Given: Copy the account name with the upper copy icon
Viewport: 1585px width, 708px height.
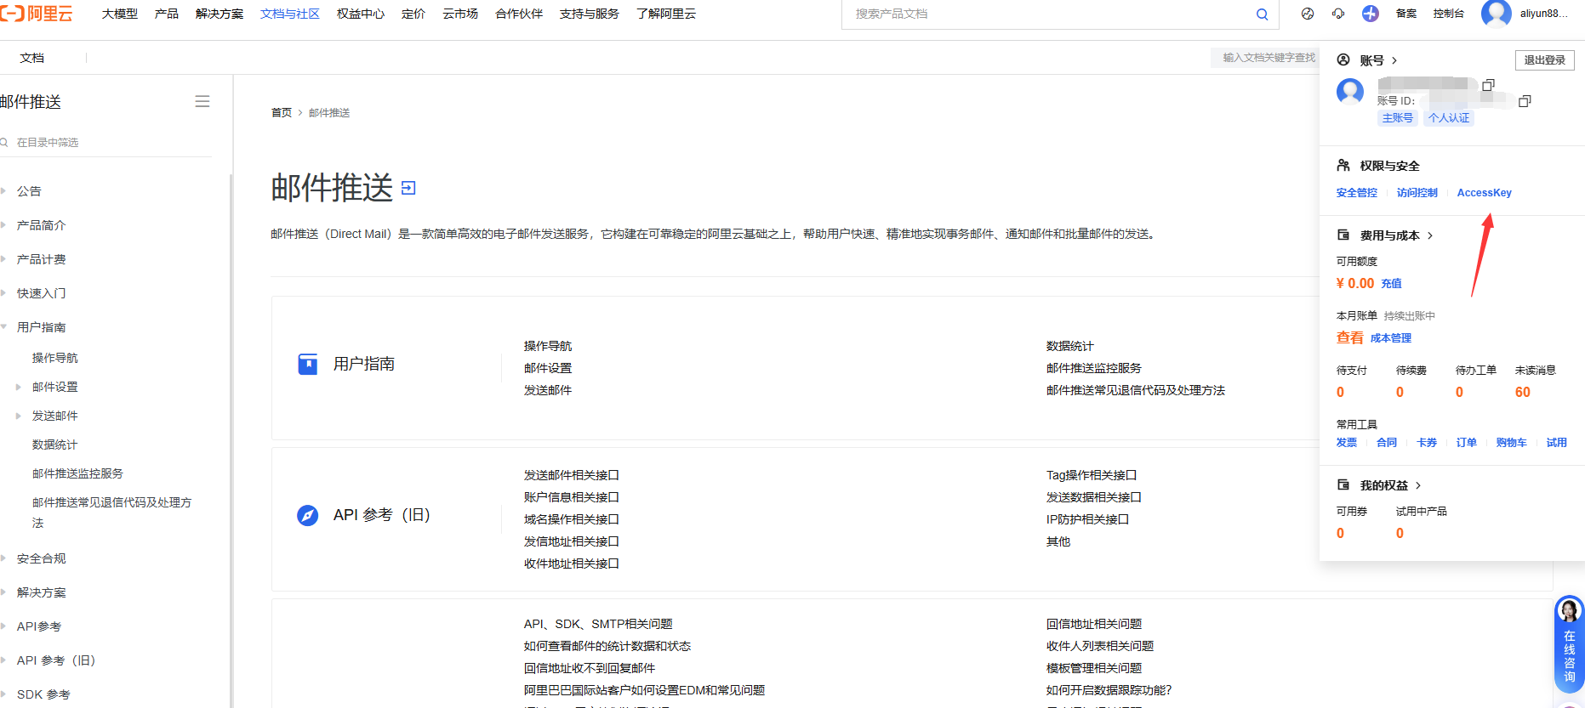Looking at the screenshot, I should tap(1488, 85).
